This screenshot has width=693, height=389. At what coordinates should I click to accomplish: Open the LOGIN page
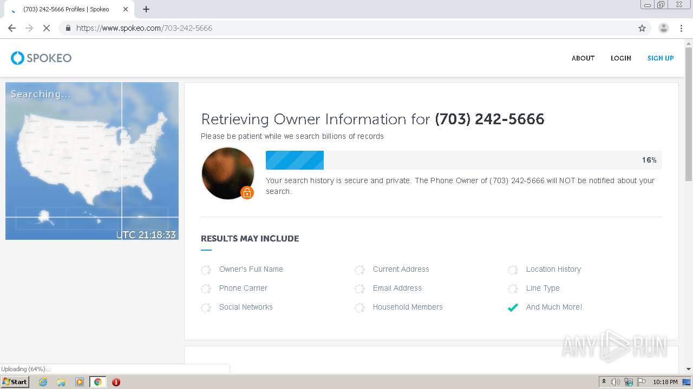click(621, 58)
